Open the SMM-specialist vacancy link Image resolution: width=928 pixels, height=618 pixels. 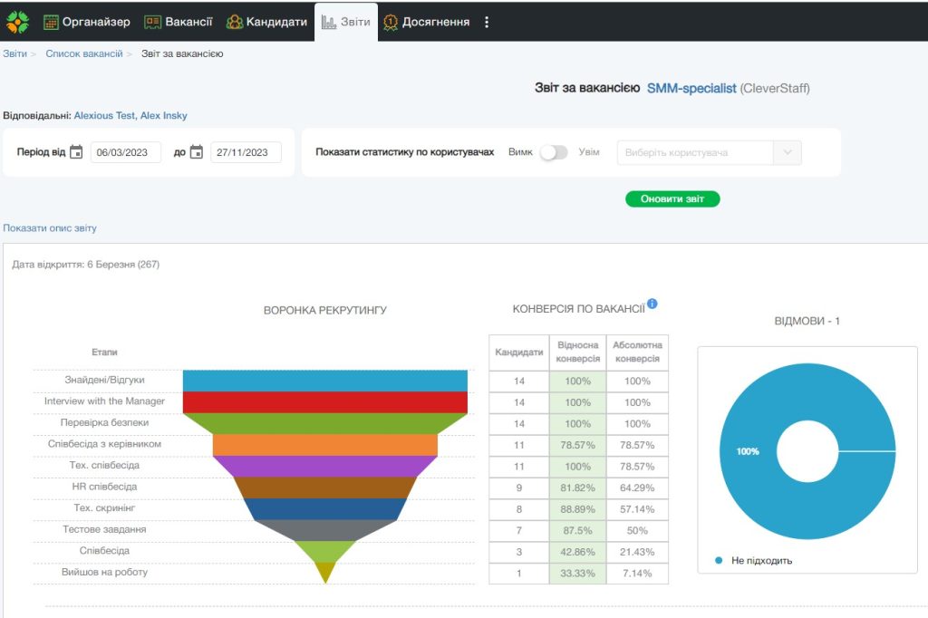(691, 89)
